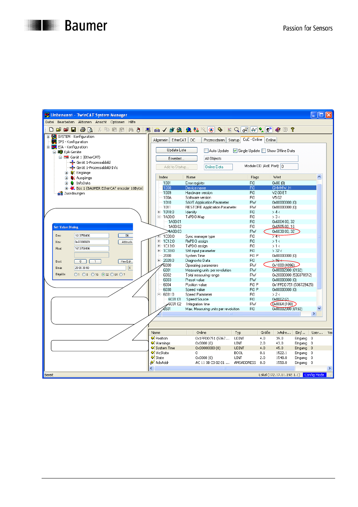Image resolution: width=358 pixels, height=507 pixels.
Task: Click the AdsAddr variable icon in lower list
Action: click(153, 362)
